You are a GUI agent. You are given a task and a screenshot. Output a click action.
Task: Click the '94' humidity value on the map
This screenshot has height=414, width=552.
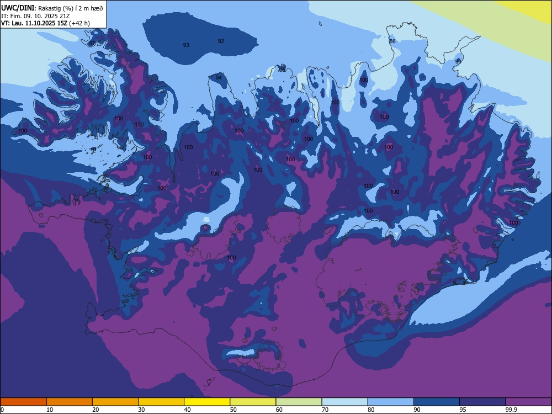[x=219, y=77]
